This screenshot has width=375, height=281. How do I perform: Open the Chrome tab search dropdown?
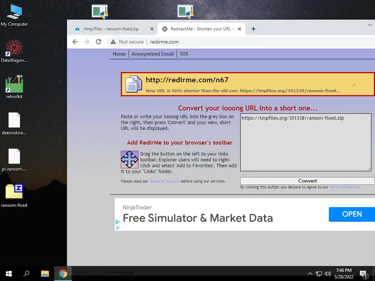tap(370, 25)
